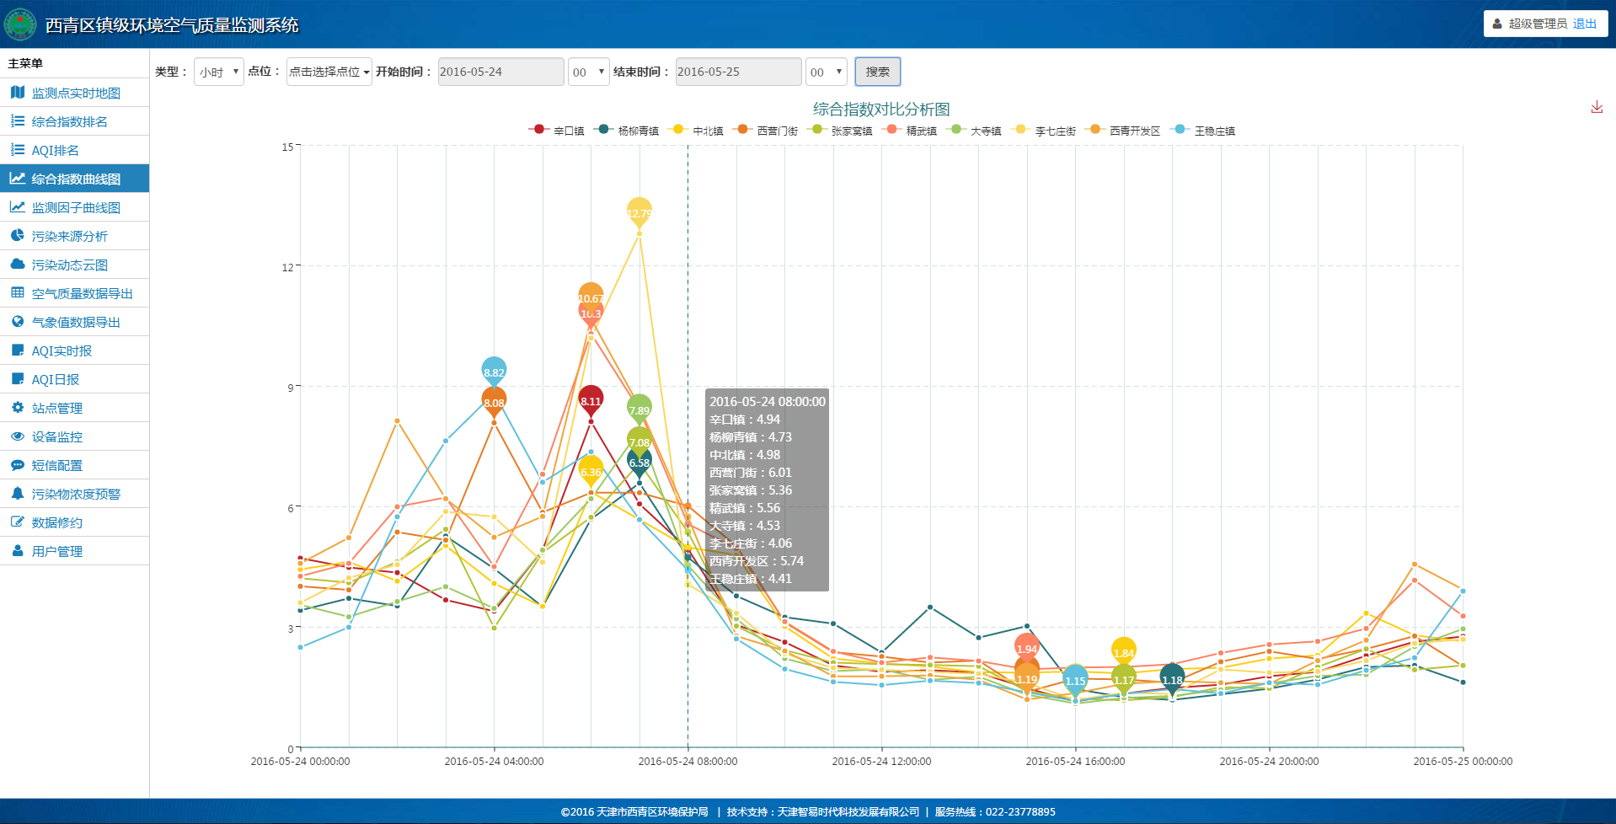Open the start time hour dropdown

(588, 72)
